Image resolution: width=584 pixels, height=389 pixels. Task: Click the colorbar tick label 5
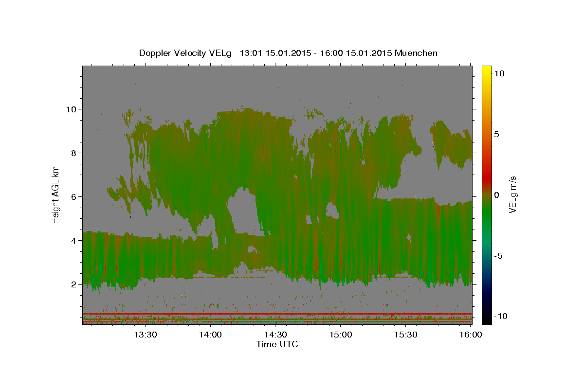pyautogui.click(x=496, y=134)
